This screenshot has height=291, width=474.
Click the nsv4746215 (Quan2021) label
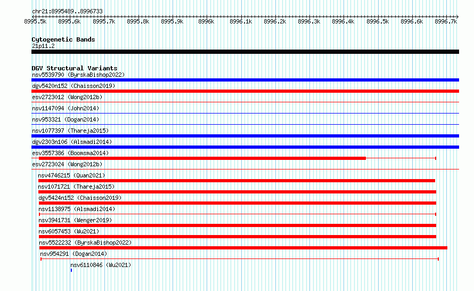(71, 175)
